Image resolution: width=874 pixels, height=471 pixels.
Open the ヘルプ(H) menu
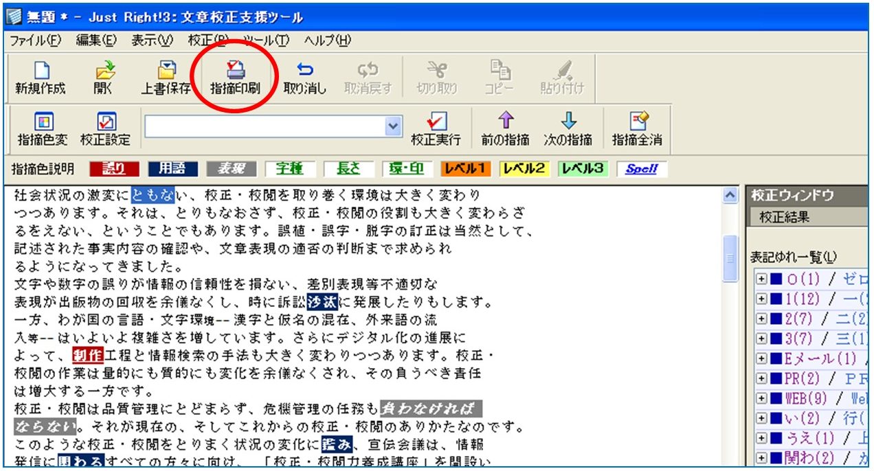pos(327,41)
